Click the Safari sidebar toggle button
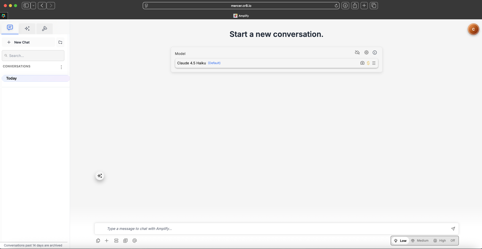Image resolution: width=482 pixels, height=249 pixels. coord(26,6)
